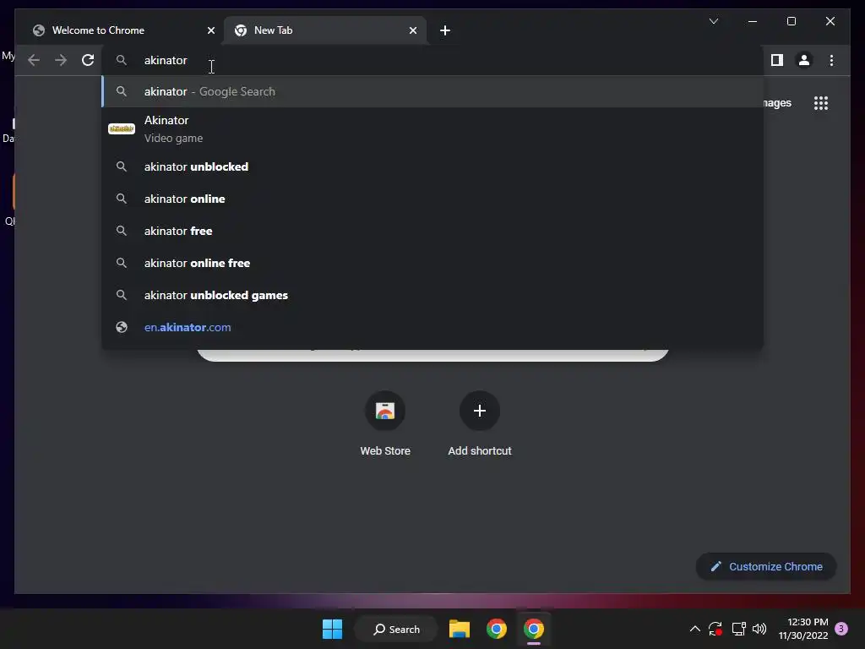Image resolution: width=865 pixels, height=649 pixels.
Task: Choose 'akinator unblocked' suggestion
Action: click(x=432, y=166)
